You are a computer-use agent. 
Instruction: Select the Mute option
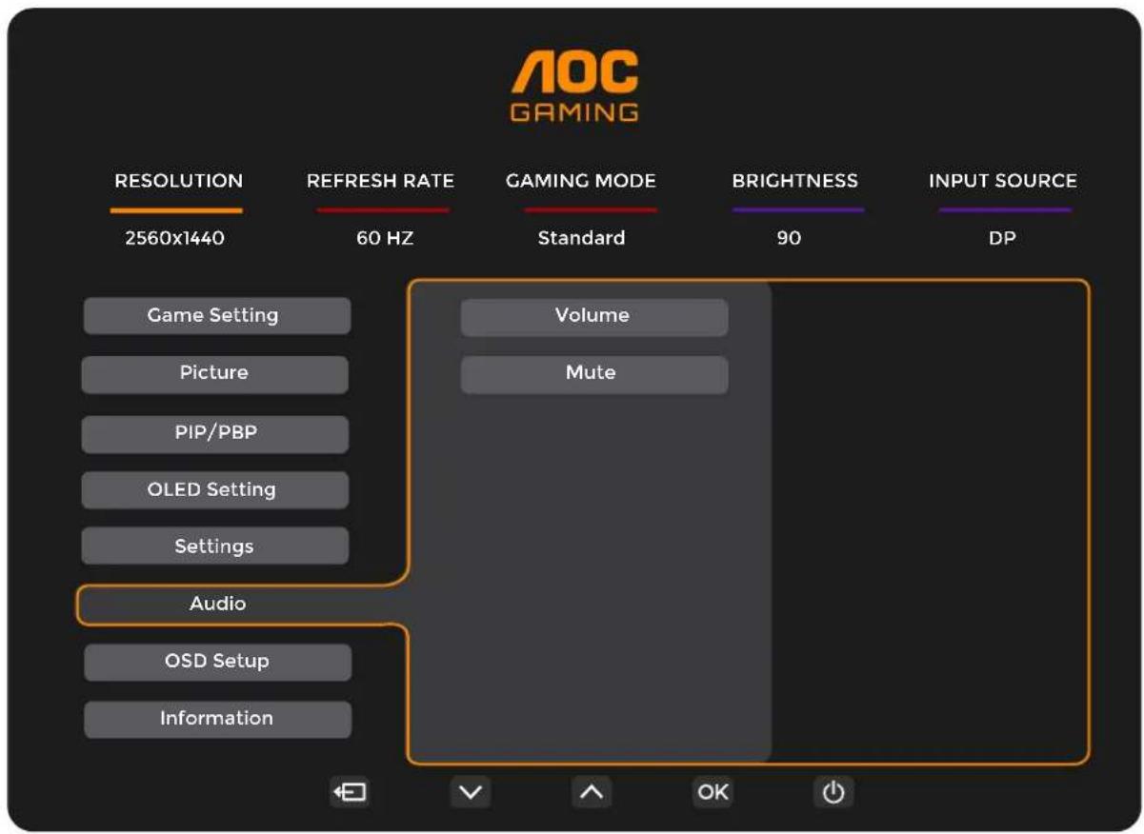pyautogui.click(x=594, y=375)
